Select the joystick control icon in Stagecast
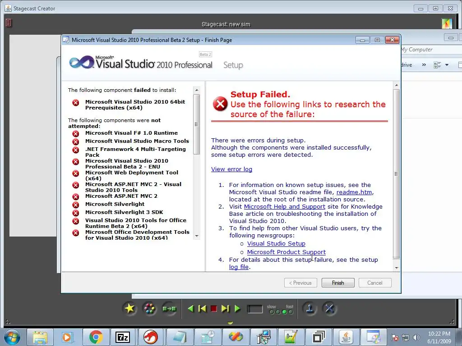The image size is (462, 346). [x=310, y=309]
